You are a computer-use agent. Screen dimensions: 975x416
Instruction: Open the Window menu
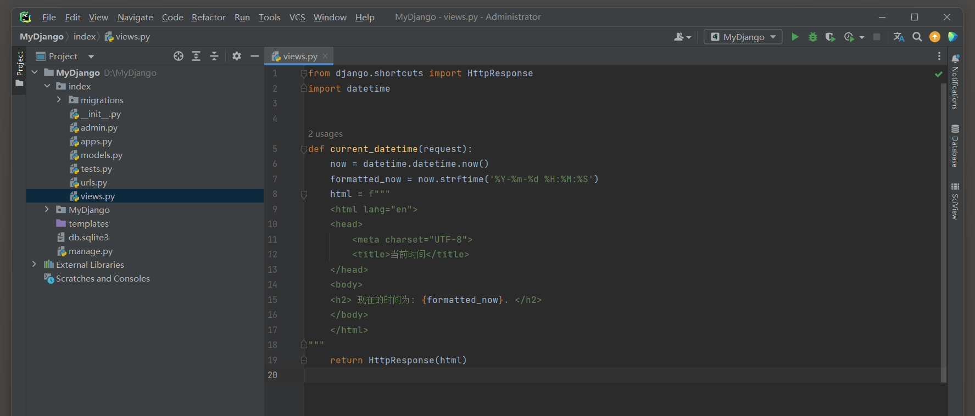[330, 17]
